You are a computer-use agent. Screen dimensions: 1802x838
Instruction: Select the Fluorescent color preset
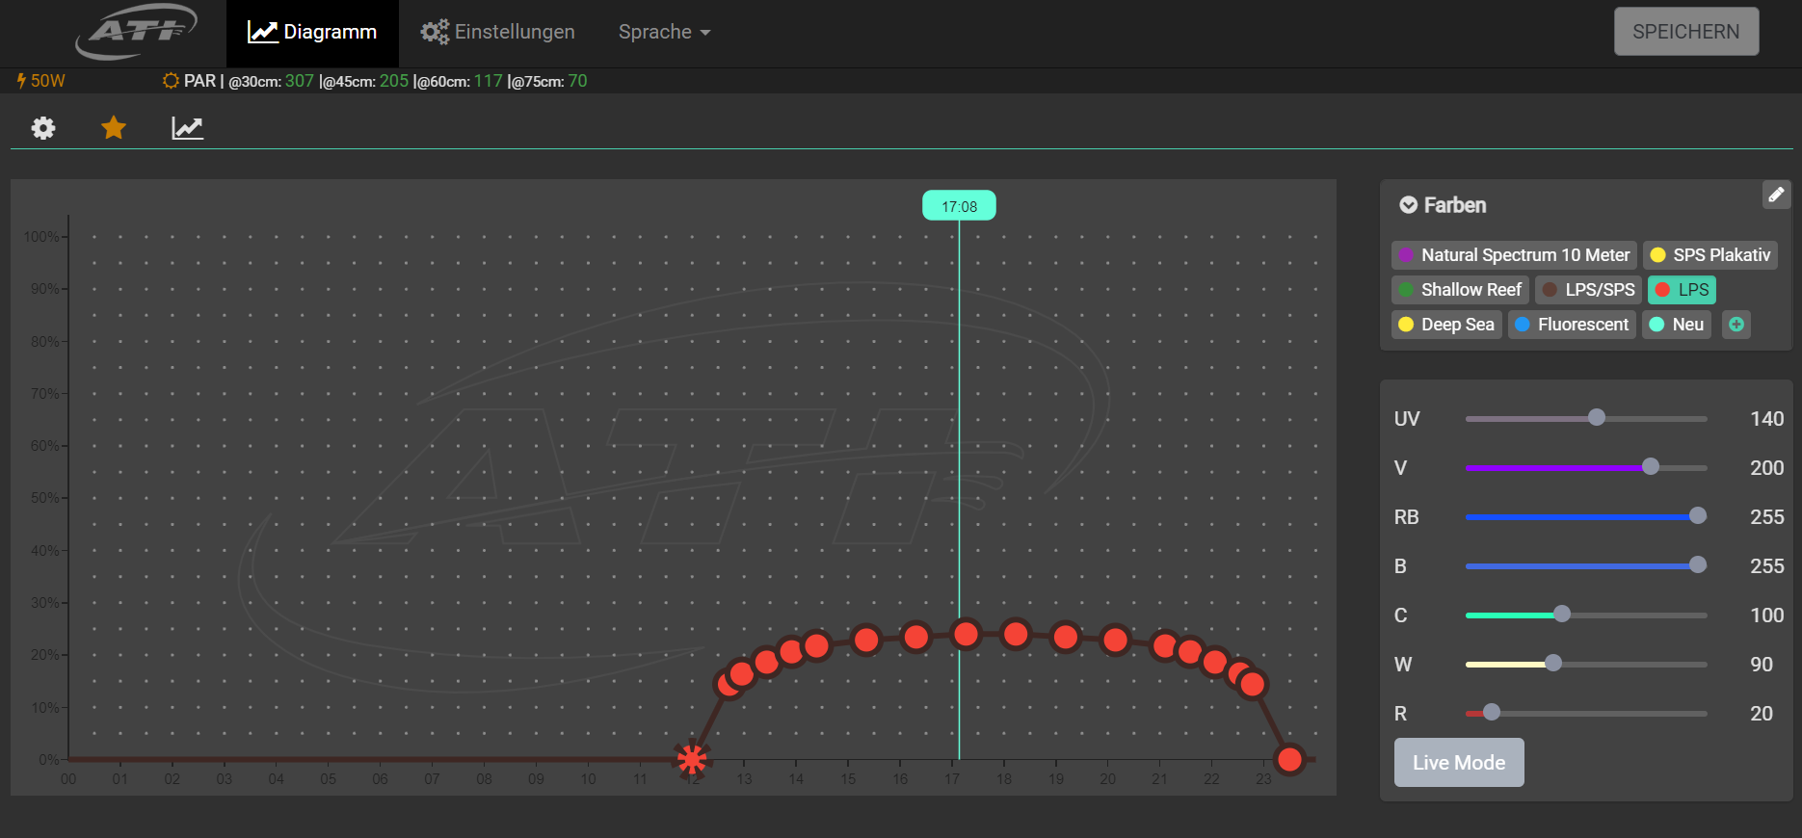(1572, 325)
